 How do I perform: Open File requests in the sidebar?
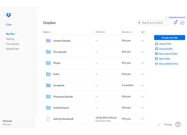click(x=13, y=44)
